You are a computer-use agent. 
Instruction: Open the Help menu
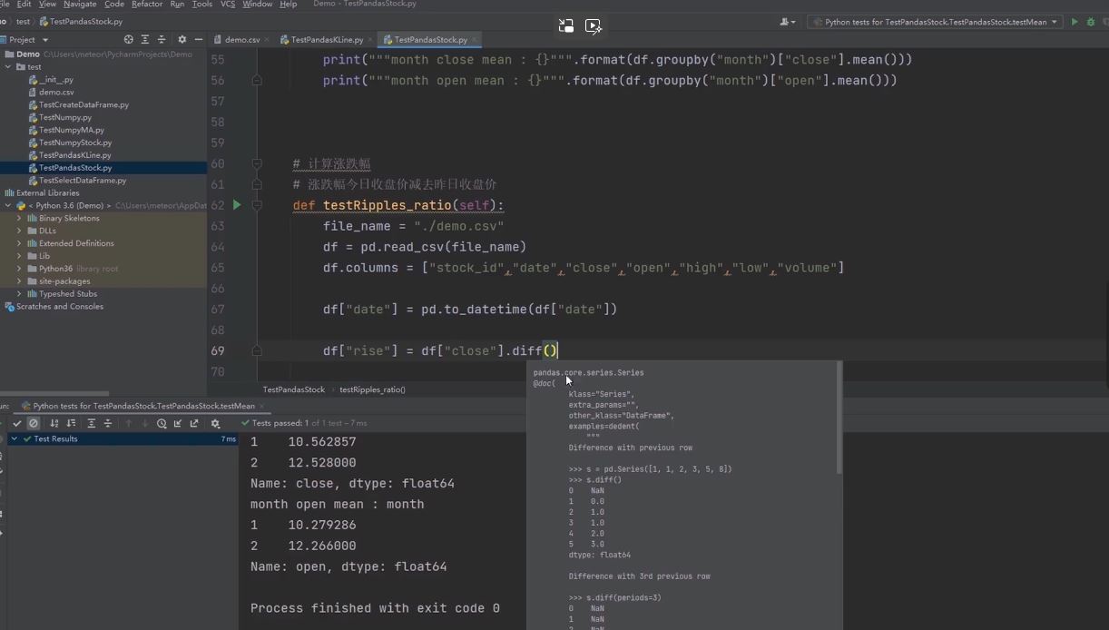(289, 5)
